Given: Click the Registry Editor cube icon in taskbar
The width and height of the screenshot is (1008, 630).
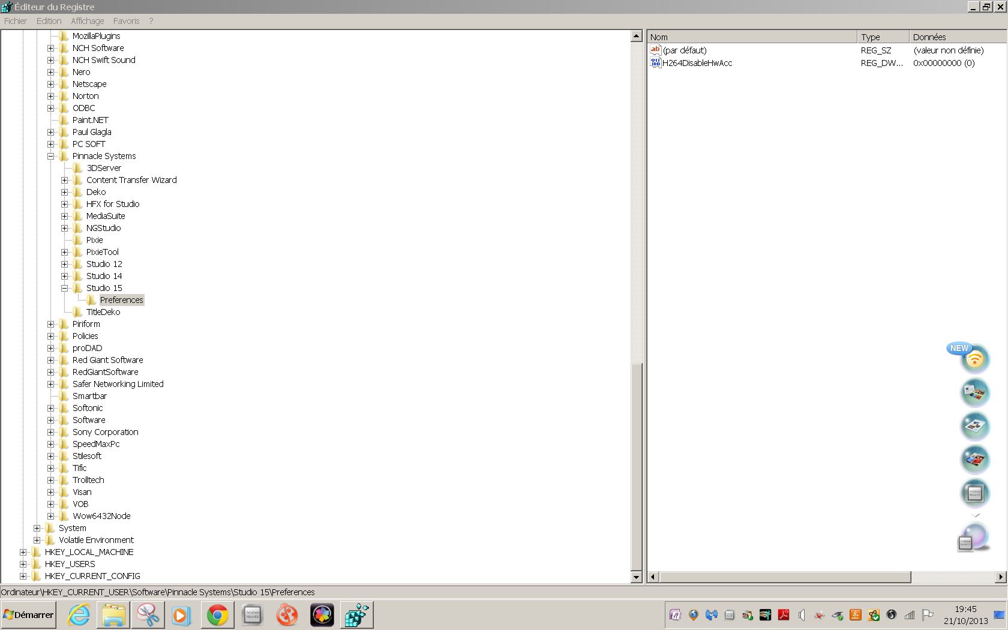Looking at the screenshot, I should coord(356,615).
